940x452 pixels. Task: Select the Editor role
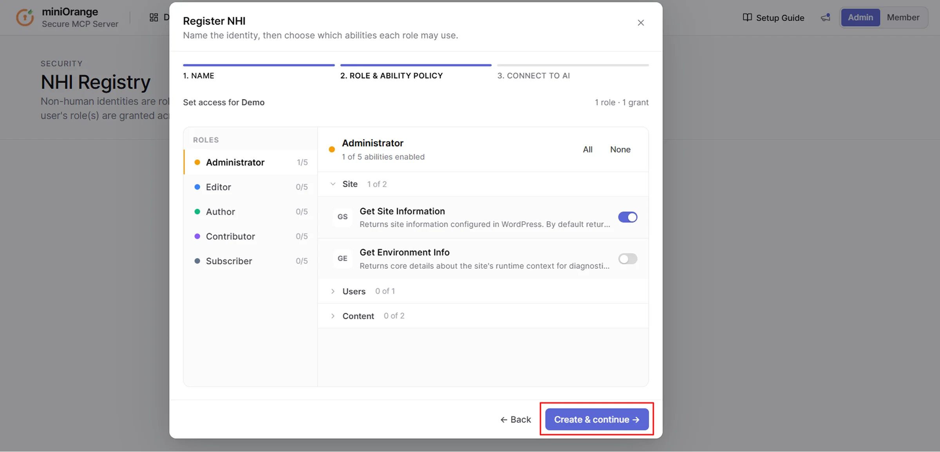(x=251, y=187)
